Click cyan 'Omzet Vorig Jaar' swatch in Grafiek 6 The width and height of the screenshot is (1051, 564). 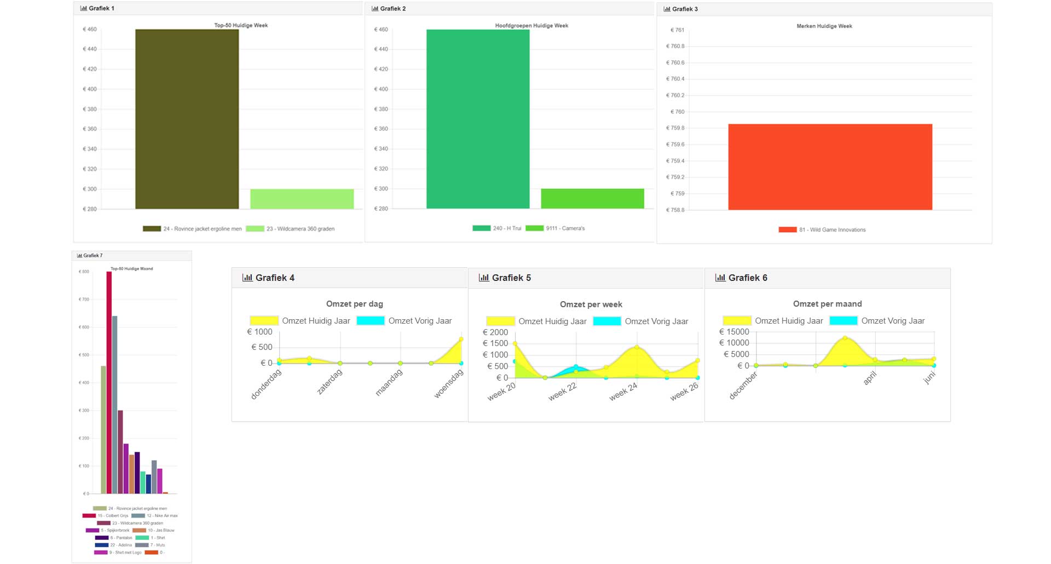(x=844, y=321)
